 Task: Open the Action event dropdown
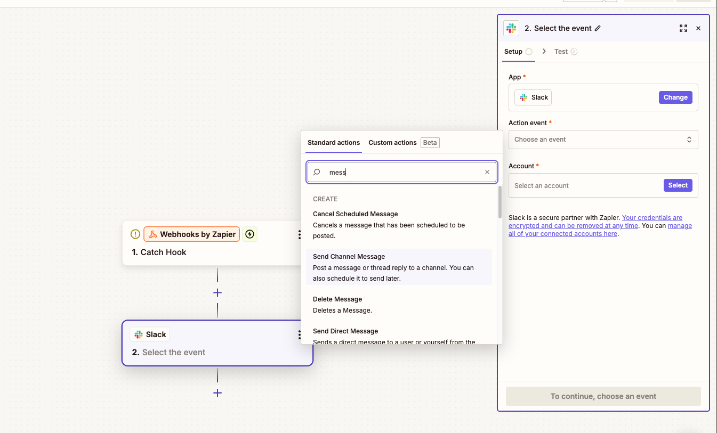[603, 140]
